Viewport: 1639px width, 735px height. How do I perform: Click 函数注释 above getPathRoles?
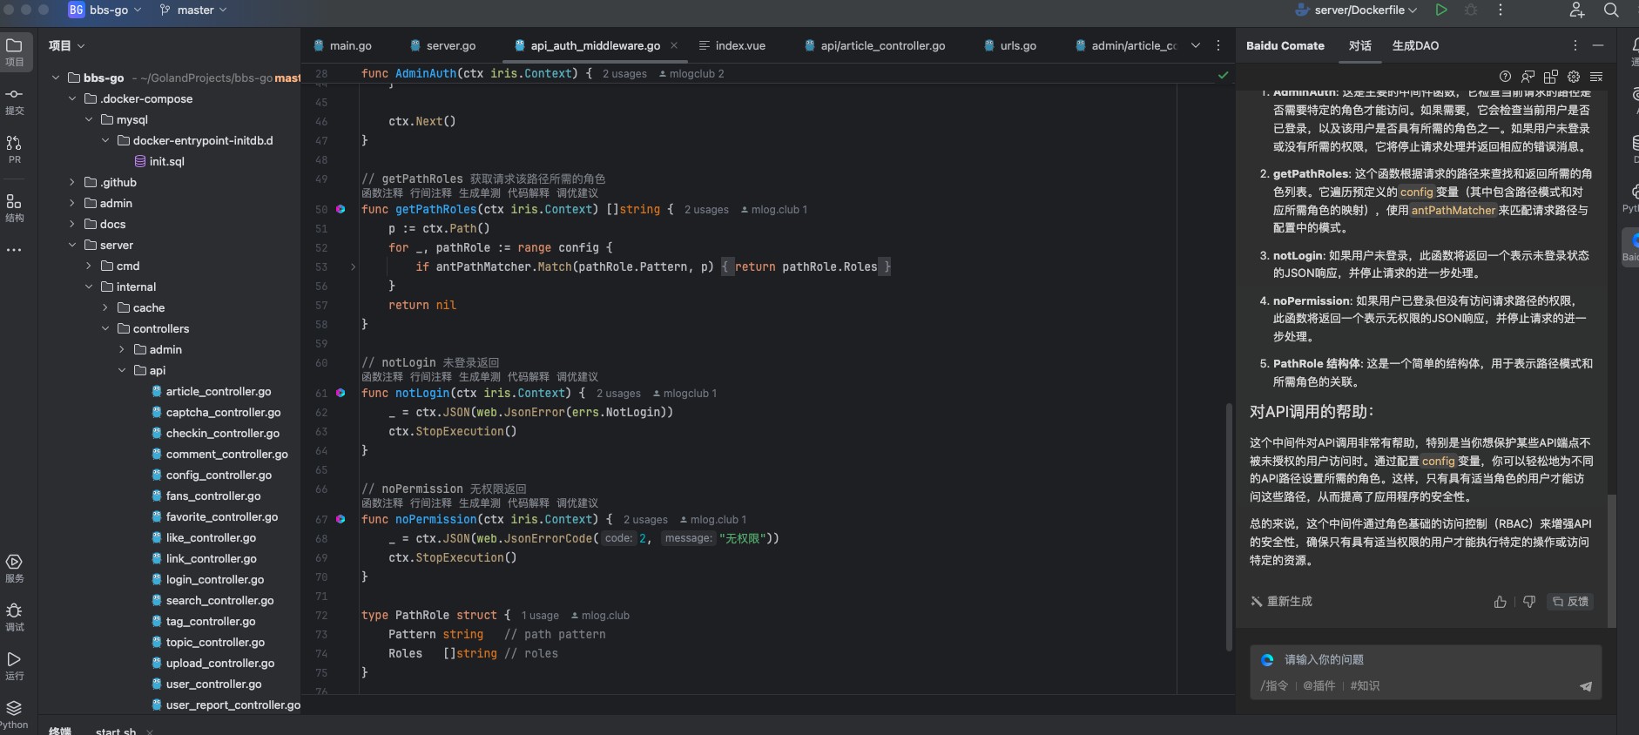click(382, 193)
